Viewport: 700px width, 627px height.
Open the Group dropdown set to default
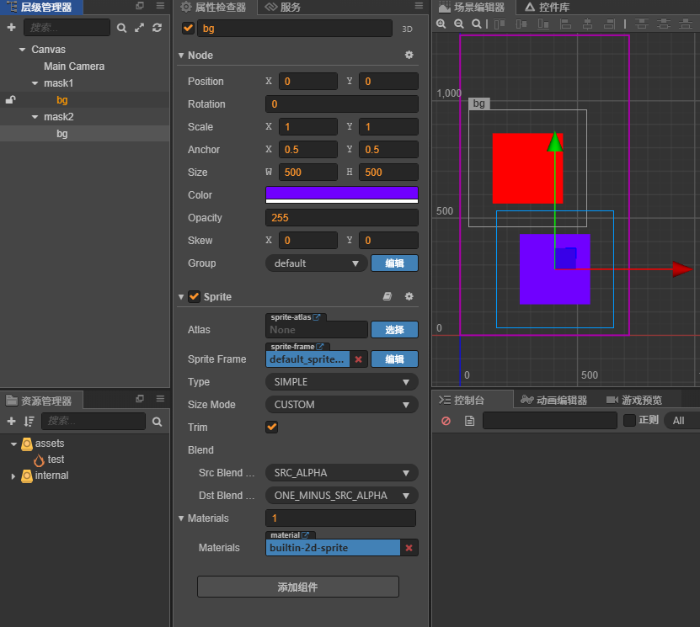point(317,263)
